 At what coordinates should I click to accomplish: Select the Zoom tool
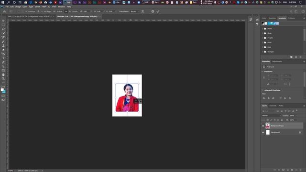[x=3, y=79]
